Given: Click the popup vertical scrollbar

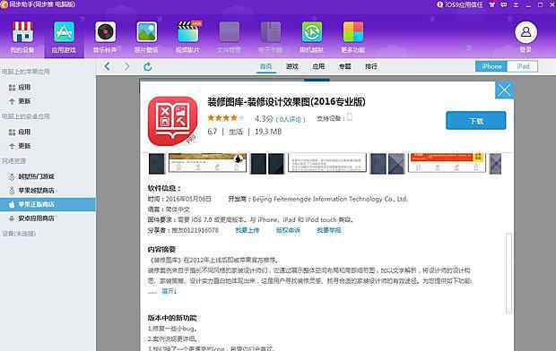Looking at the screenshot, I should point(508,273).
